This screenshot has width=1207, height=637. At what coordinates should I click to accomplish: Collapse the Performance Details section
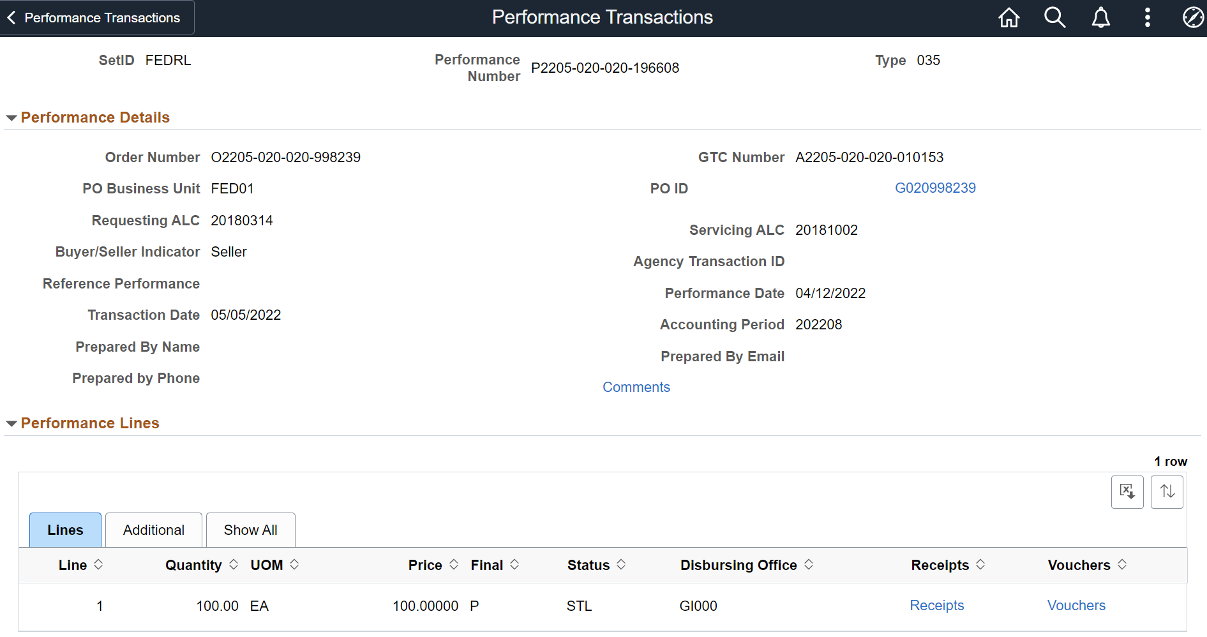coord(10,117)
